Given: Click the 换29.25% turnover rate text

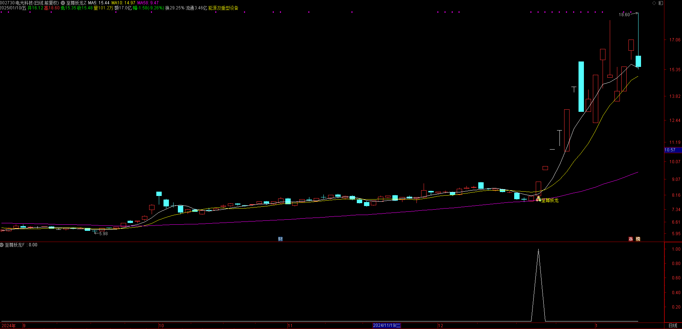Looking at the screenshot, I should pyautogui.click(x=175, y=8).
